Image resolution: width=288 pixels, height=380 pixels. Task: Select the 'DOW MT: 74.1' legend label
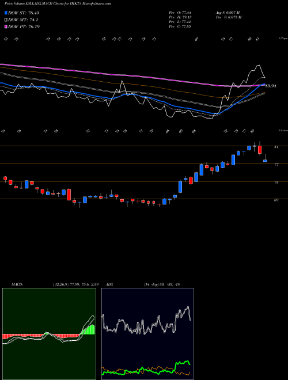tap(23, 20)
